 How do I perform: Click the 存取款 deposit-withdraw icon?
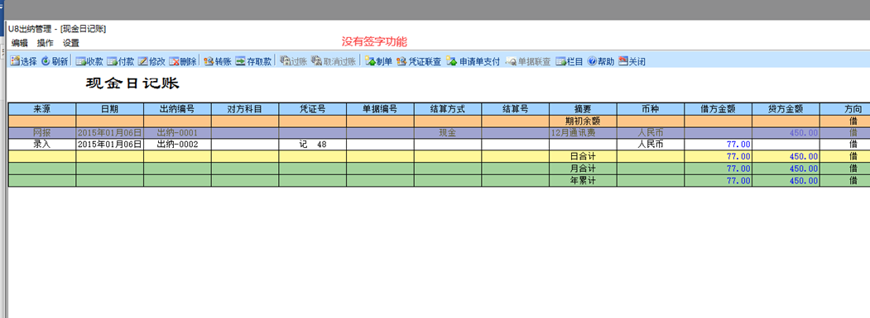[x=253, y=61]
